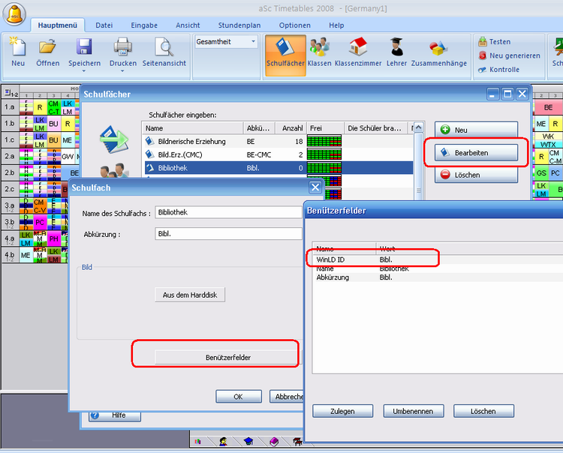Click Frei grid of Bildnerische Erziehung
This screenshot has height=453, width=563.
click(x=324, y=141)
